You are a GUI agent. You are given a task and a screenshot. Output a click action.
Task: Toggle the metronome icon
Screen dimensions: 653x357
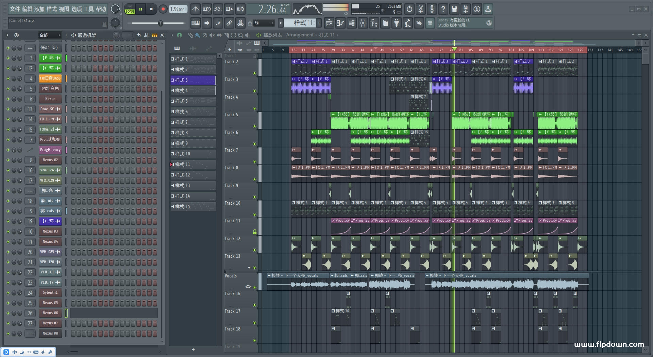coord(195,9)
